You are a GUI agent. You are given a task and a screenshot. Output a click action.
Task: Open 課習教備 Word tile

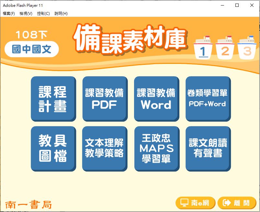pos(156,99)
